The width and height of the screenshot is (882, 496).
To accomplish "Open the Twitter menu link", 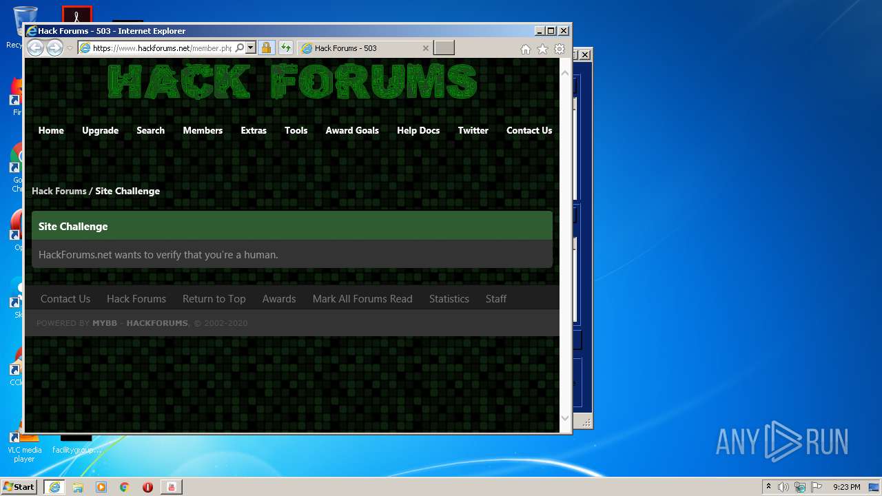I will click(x=473, y=130).
